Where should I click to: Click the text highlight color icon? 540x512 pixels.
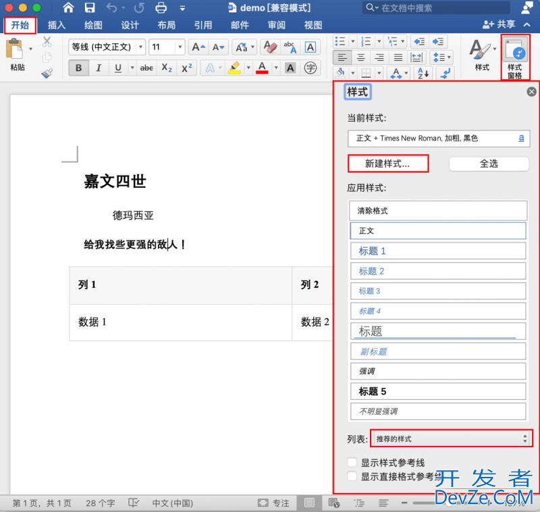(x=235, y=68)
